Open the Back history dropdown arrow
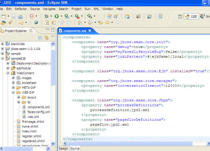This screenshot has height=151, width=210. coord(112,23)
